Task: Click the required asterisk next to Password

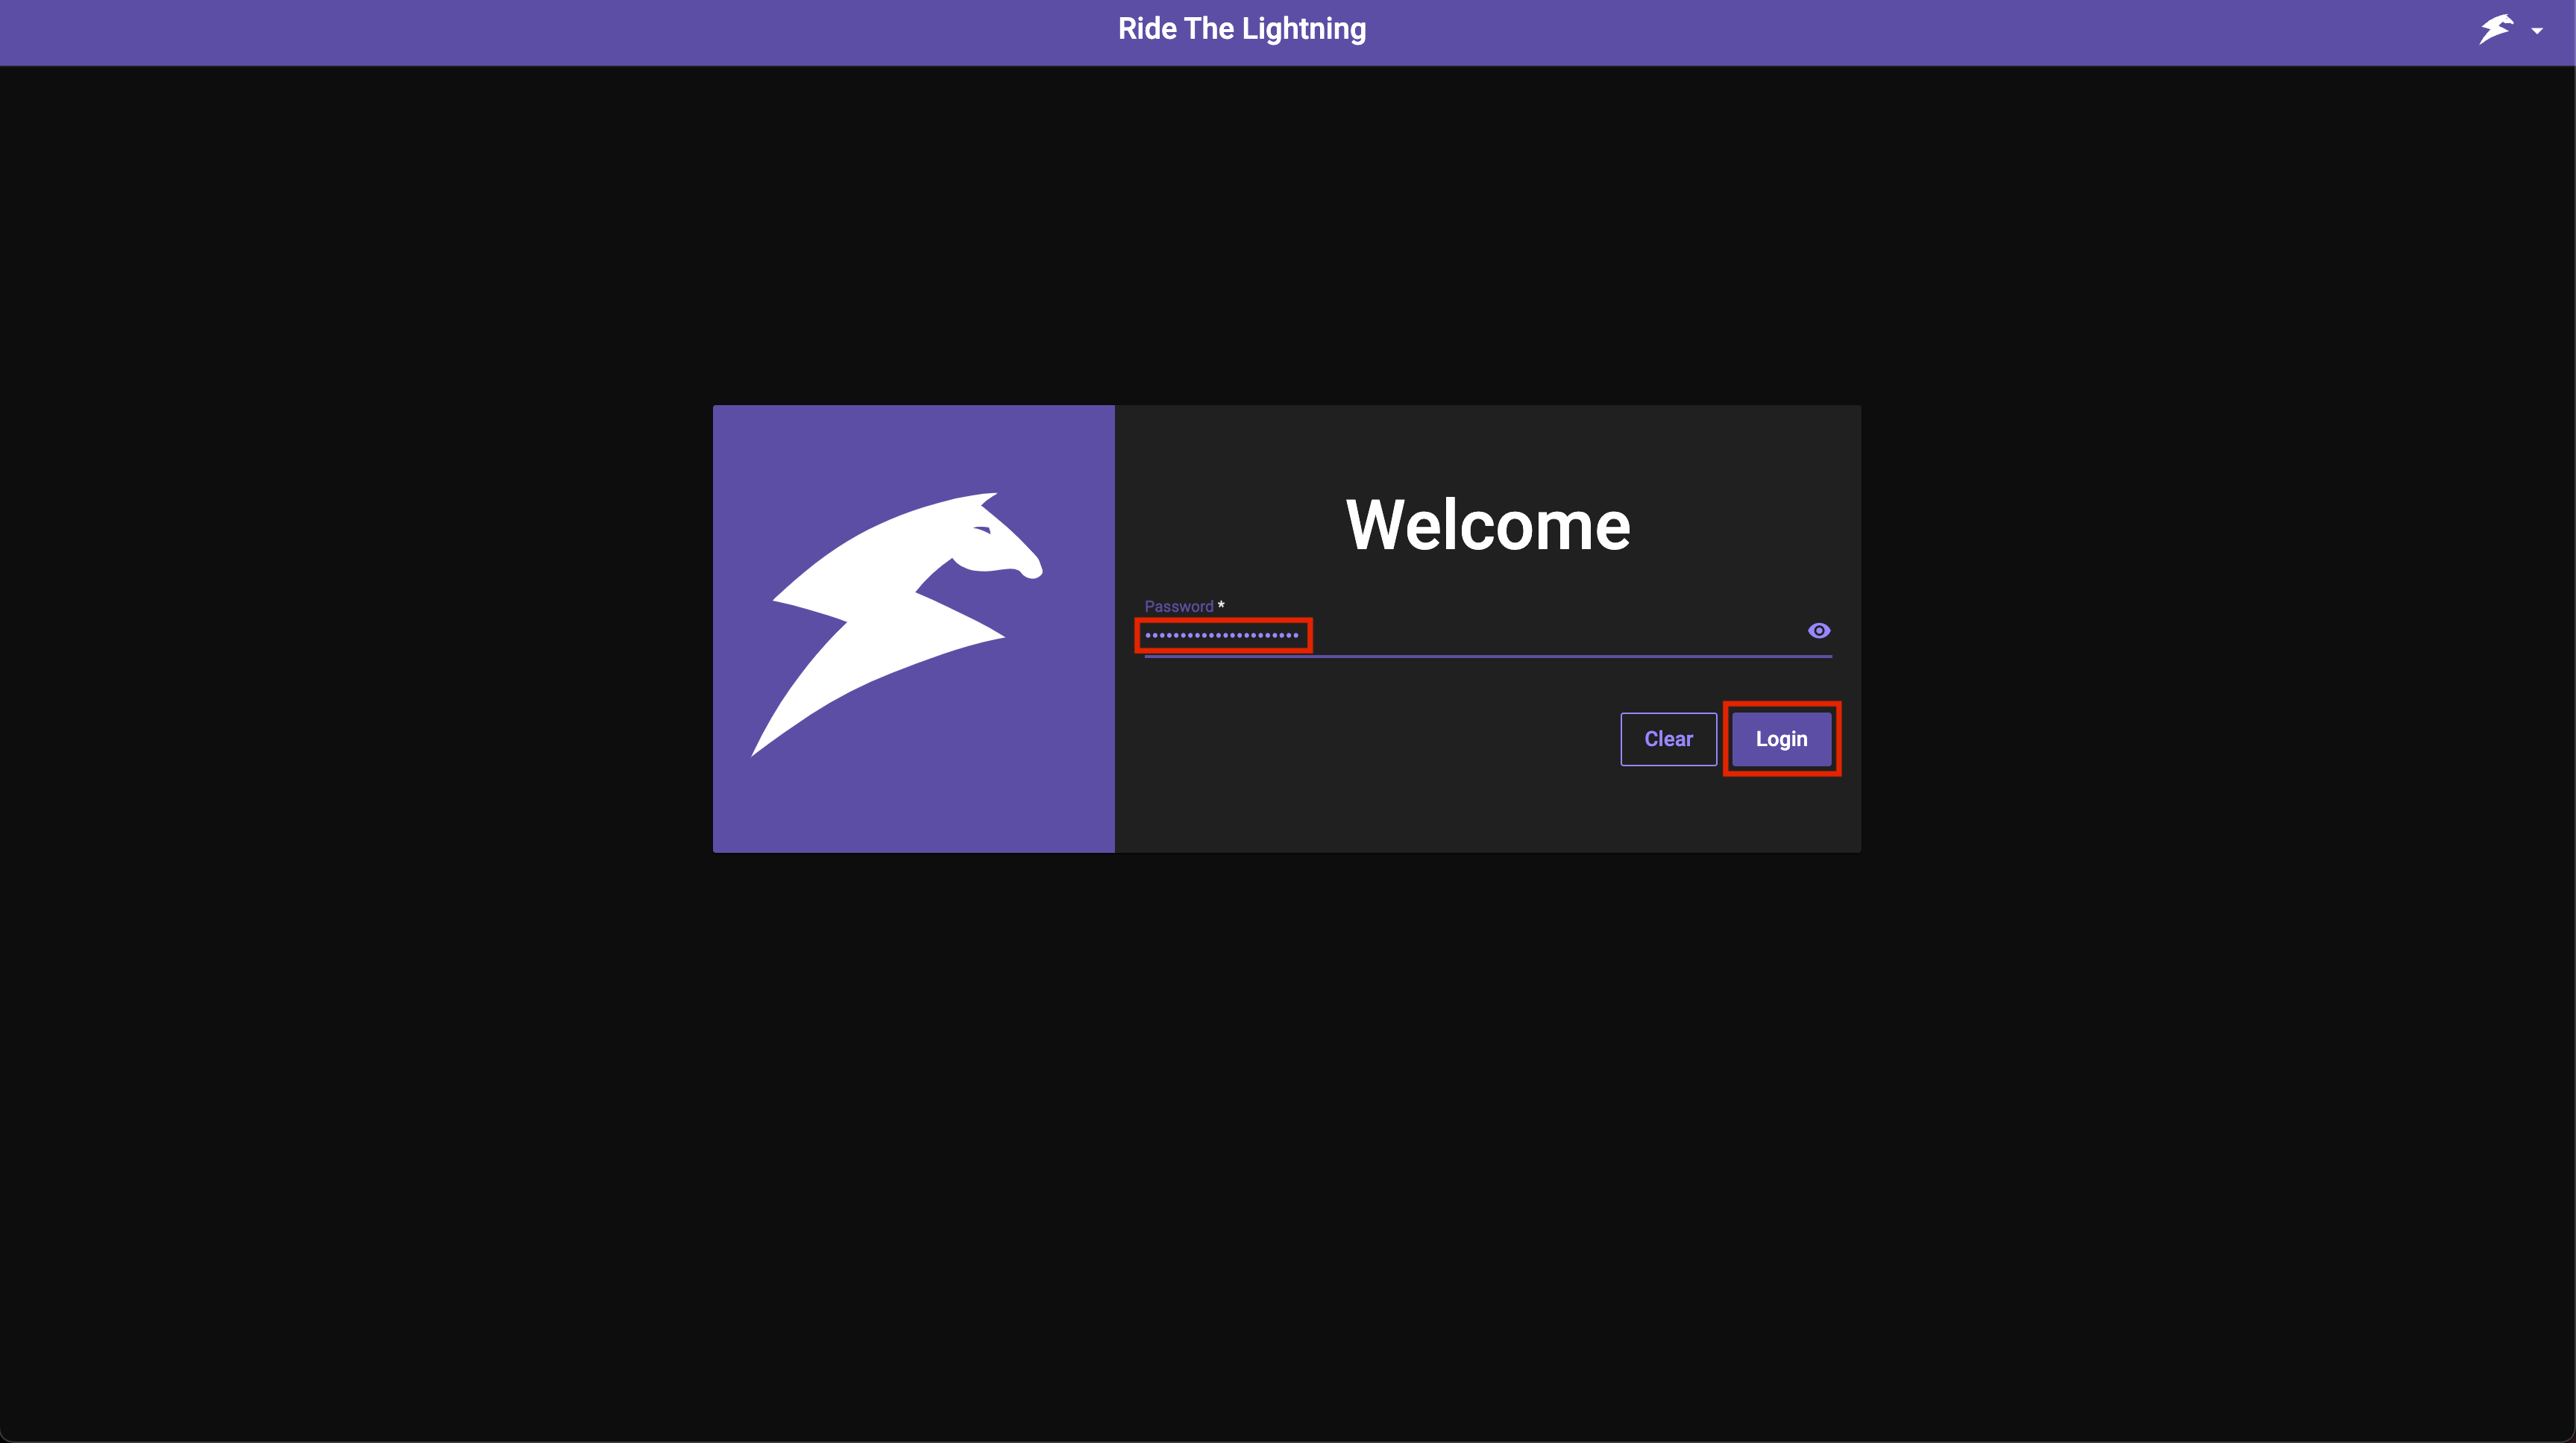Action: 1221,604
